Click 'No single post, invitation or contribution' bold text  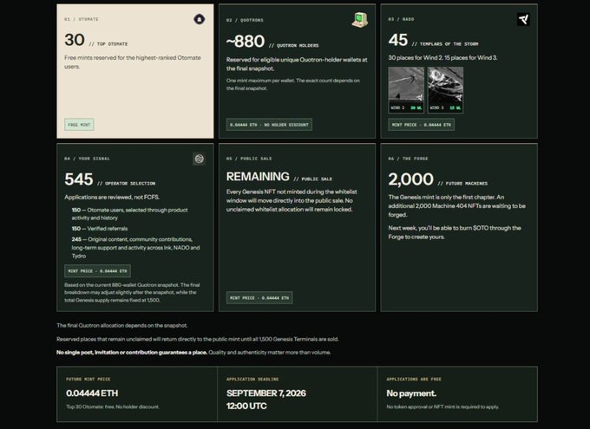tap(132, 353)
